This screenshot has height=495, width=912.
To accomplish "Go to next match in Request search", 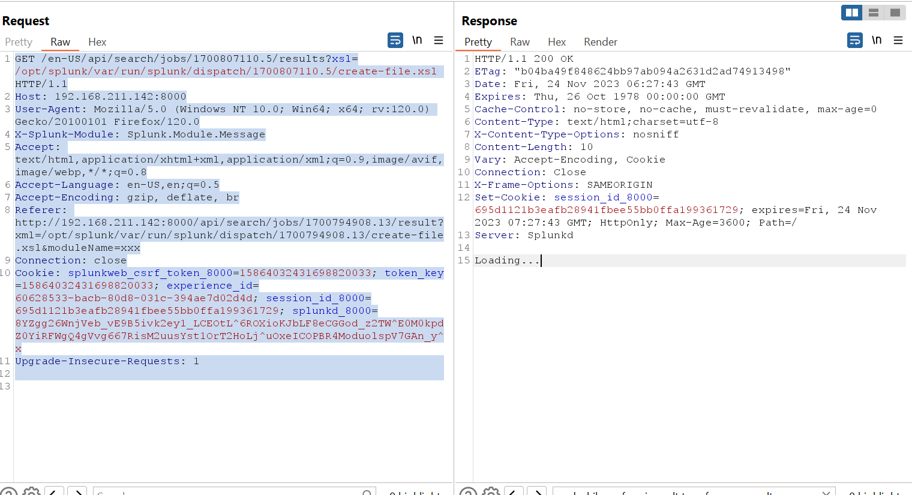I will (x=77, y=492).
